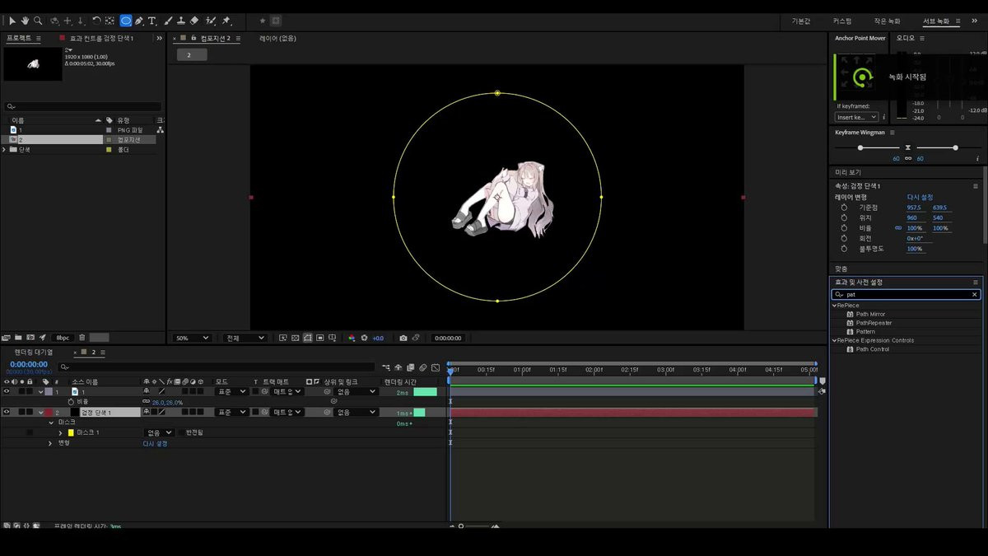The width and height of the screenshot is (988, 556).
Task: Adjust the left Keyframe Wingman ease slider
Action: [860, 147]
